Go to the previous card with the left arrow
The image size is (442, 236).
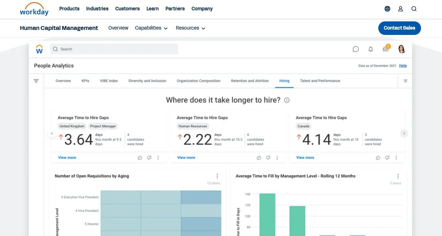tap(52, 134)
